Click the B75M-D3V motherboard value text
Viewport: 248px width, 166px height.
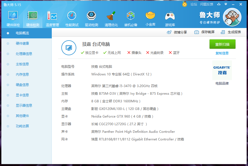click(137, 94)
